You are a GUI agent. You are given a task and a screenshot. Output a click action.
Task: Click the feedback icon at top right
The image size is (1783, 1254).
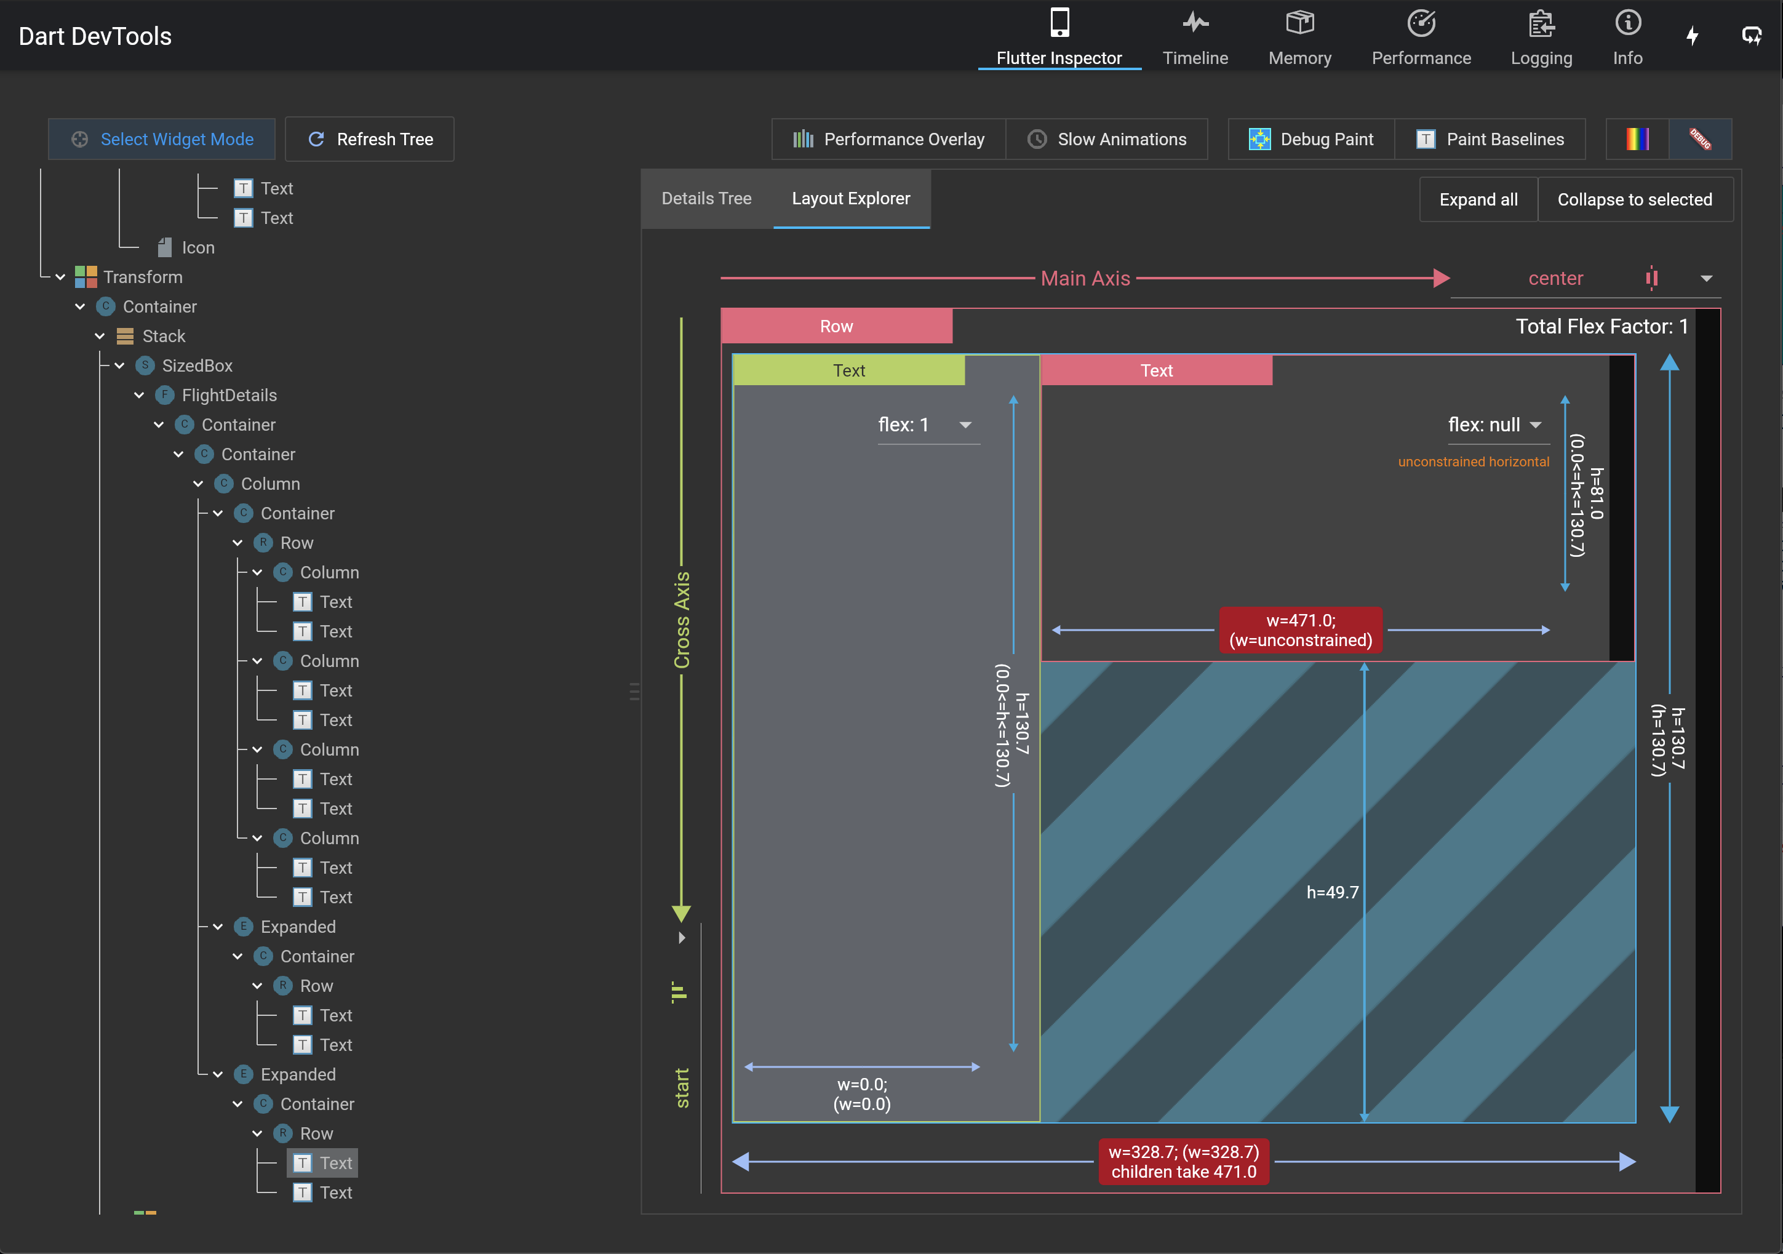1753,35
